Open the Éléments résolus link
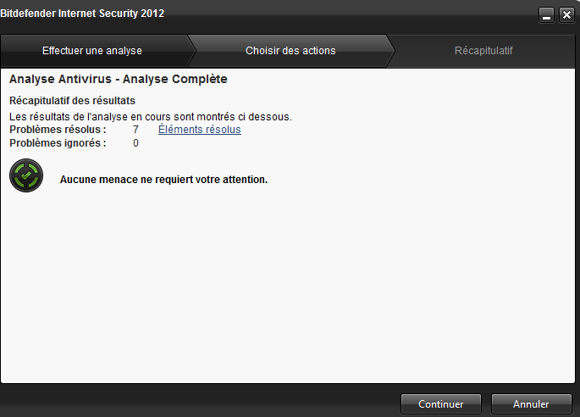 click(x=200, y=129)
